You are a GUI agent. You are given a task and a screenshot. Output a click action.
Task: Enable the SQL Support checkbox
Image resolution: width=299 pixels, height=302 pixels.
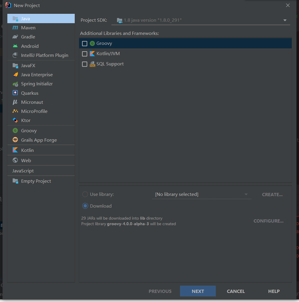[84, 64]
